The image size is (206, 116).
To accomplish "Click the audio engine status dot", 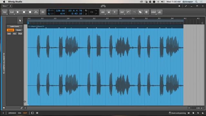I will pyautogui.click(x=179, y=6).
